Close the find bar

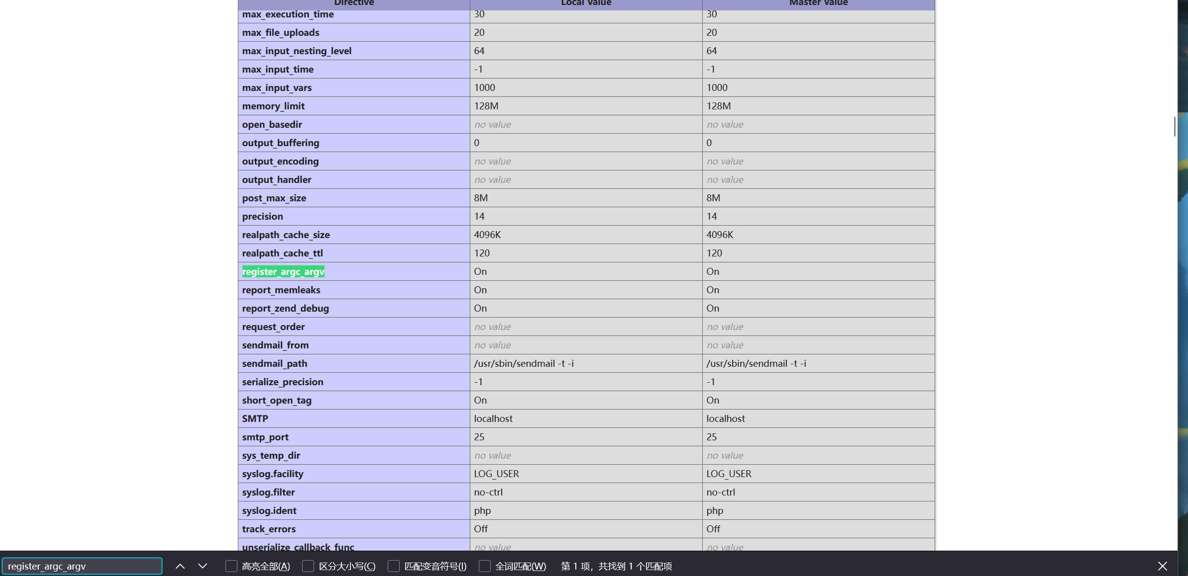[1162, 566]
